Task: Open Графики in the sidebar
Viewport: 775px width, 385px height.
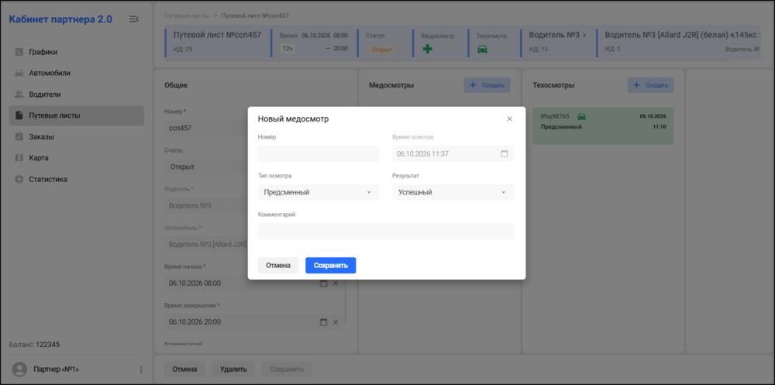Action: [x=77, y=52]
